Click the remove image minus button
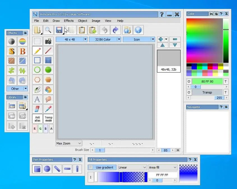Image resolution: width=237 pixels, height=189 pixels. tap(175, 39)
